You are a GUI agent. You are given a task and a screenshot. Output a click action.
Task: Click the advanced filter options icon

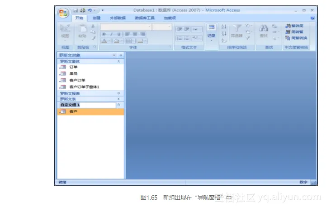(x=248, y=32)
